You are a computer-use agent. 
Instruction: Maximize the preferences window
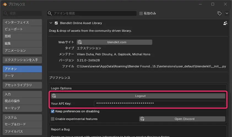tap(213, 4)
